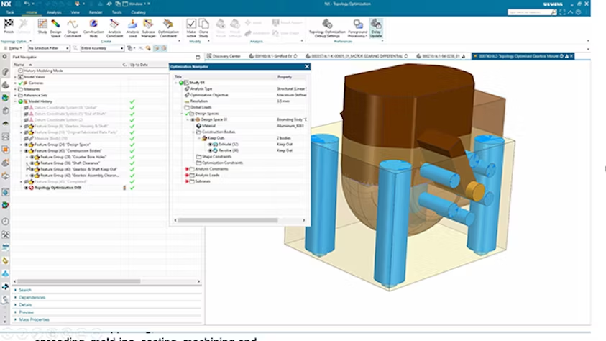The height and width of the screenshot is (341, 606).
Task: Click the Construction Body icon
Action: pyautogui.click(x=93, y=26)
